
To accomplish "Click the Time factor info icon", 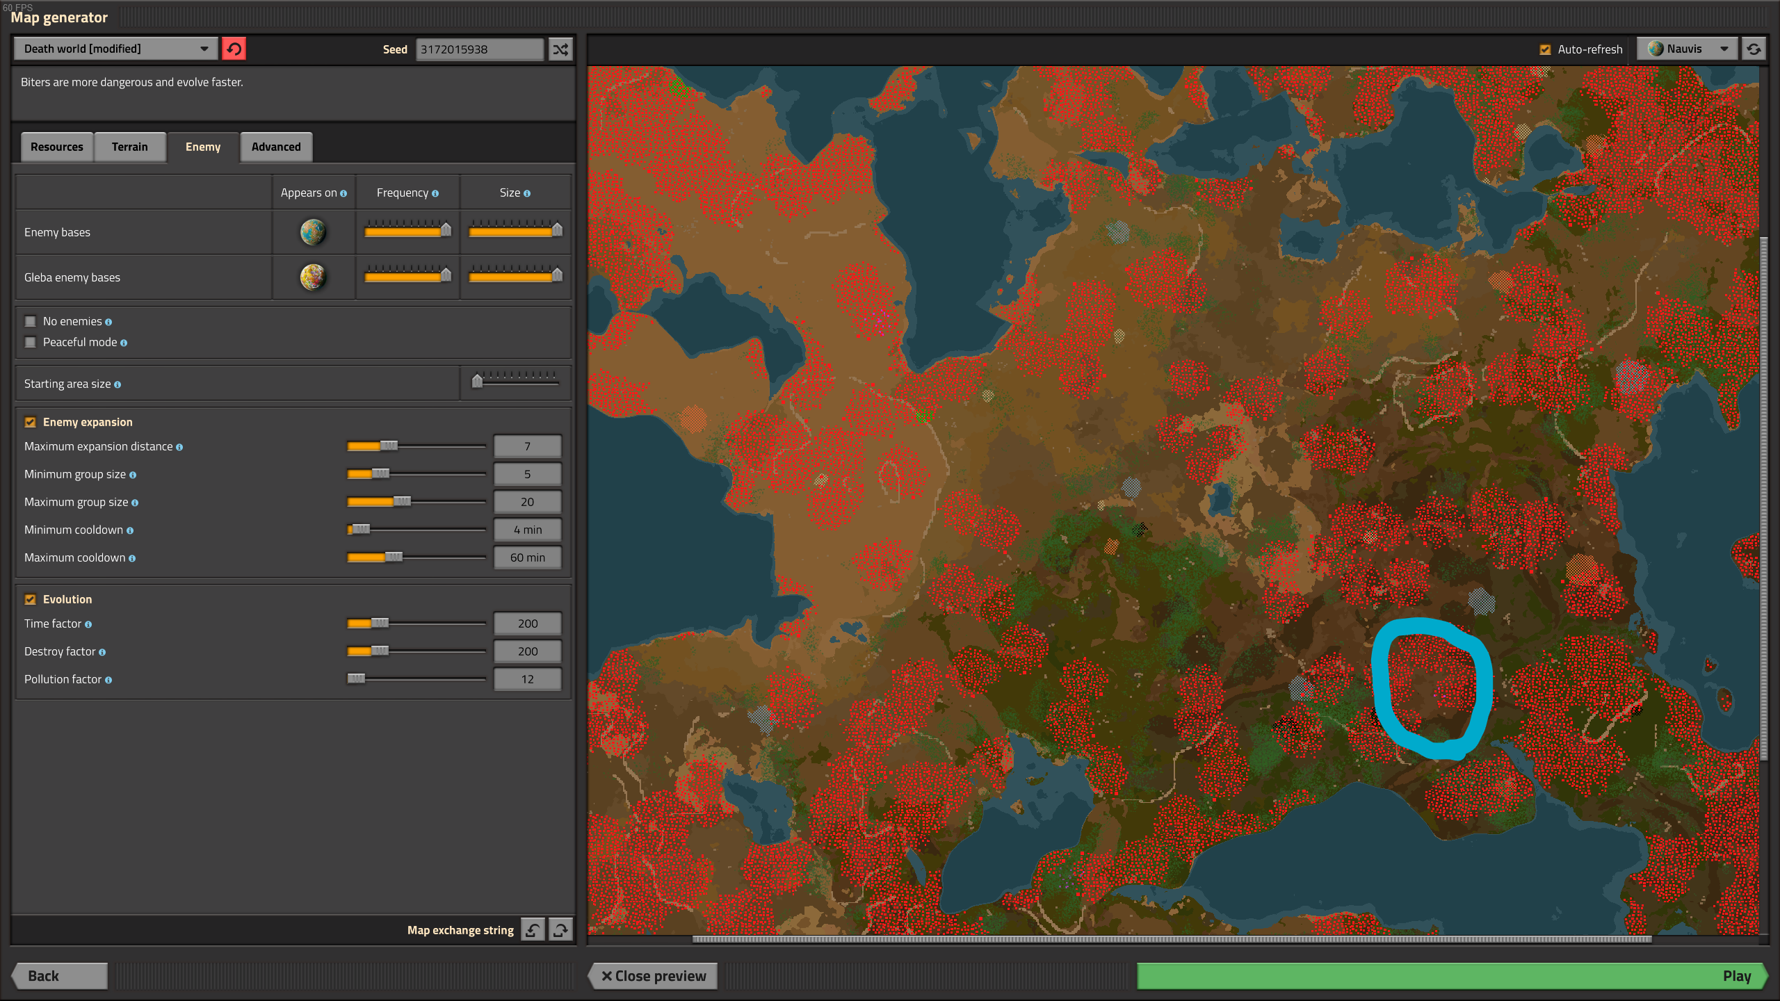I will [x=88, y=624].
